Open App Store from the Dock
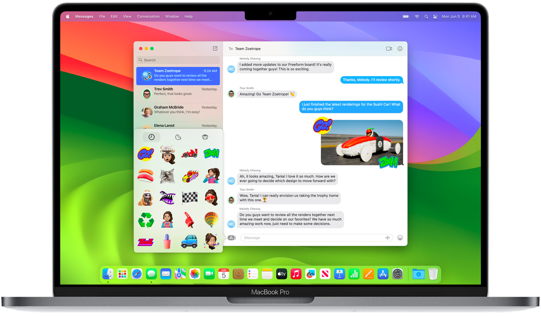541x316 pixels. (383, 274)
